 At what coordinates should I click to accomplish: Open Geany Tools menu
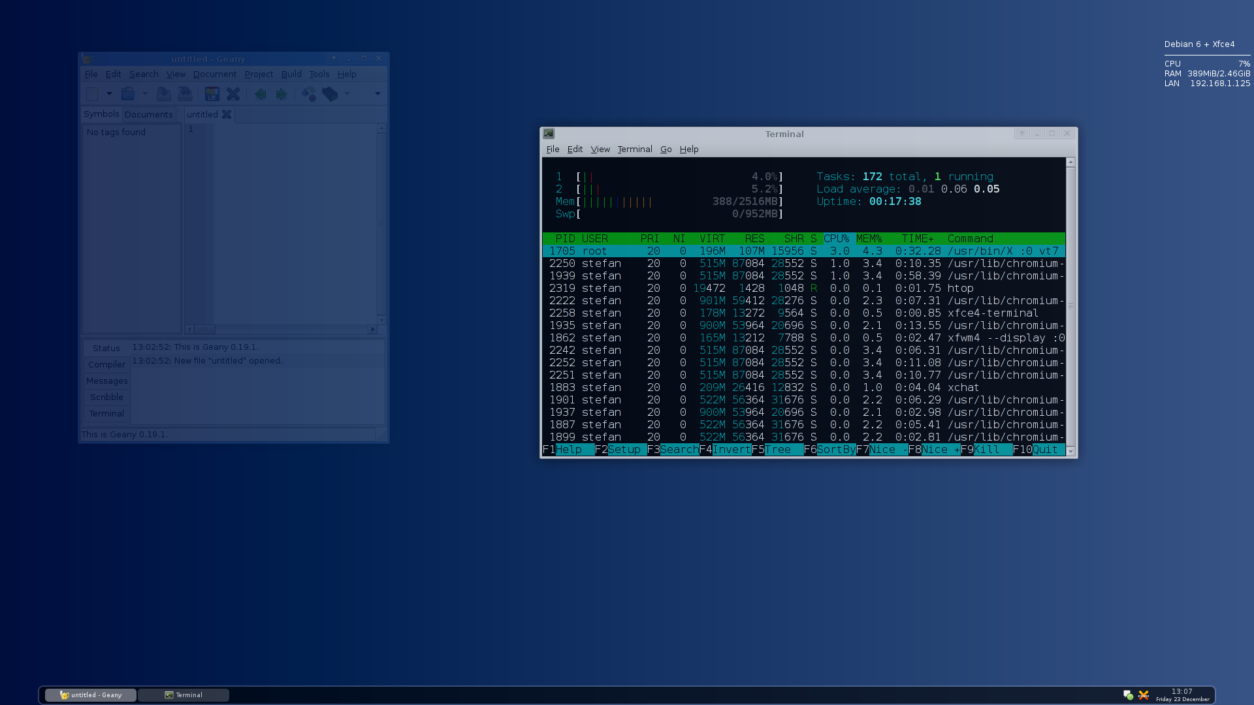(x=319, y=74)
